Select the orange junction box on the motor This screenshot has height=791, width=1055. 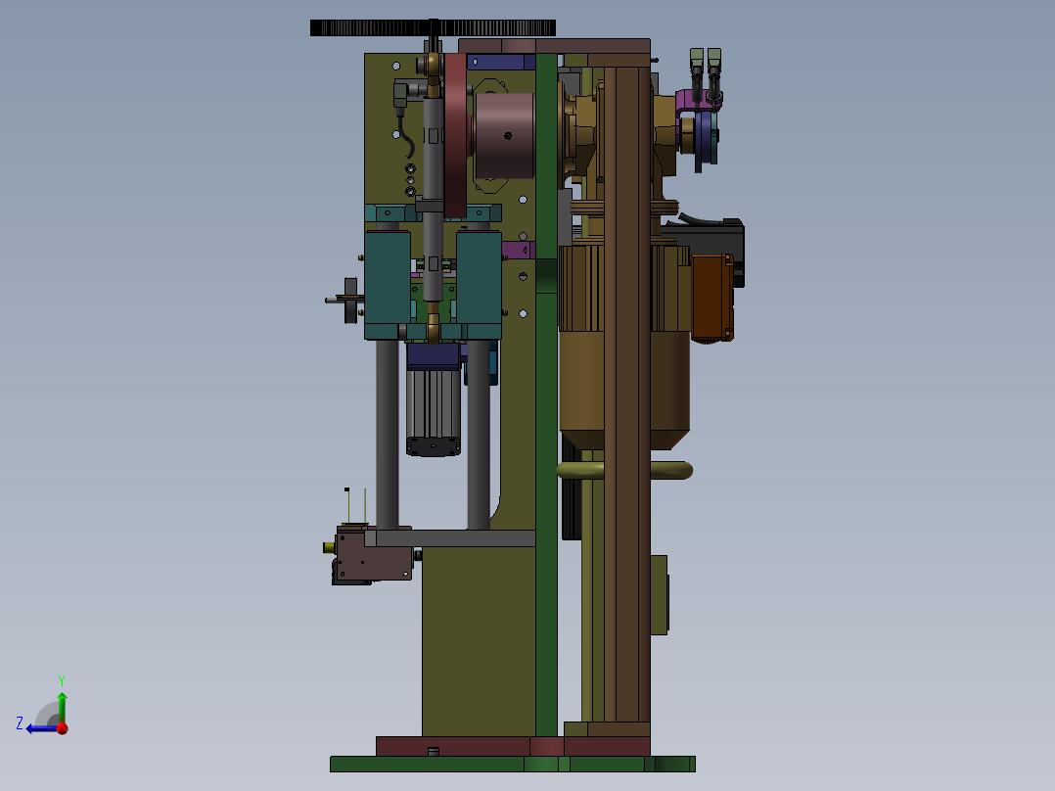click(711, 297)
